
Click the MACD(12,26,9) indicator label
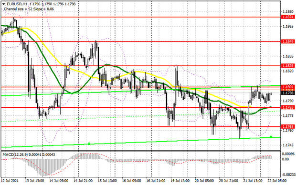[15, 154]
